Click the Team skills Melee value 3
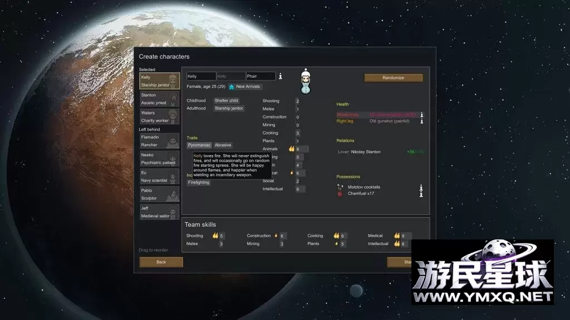 [221, 244]
